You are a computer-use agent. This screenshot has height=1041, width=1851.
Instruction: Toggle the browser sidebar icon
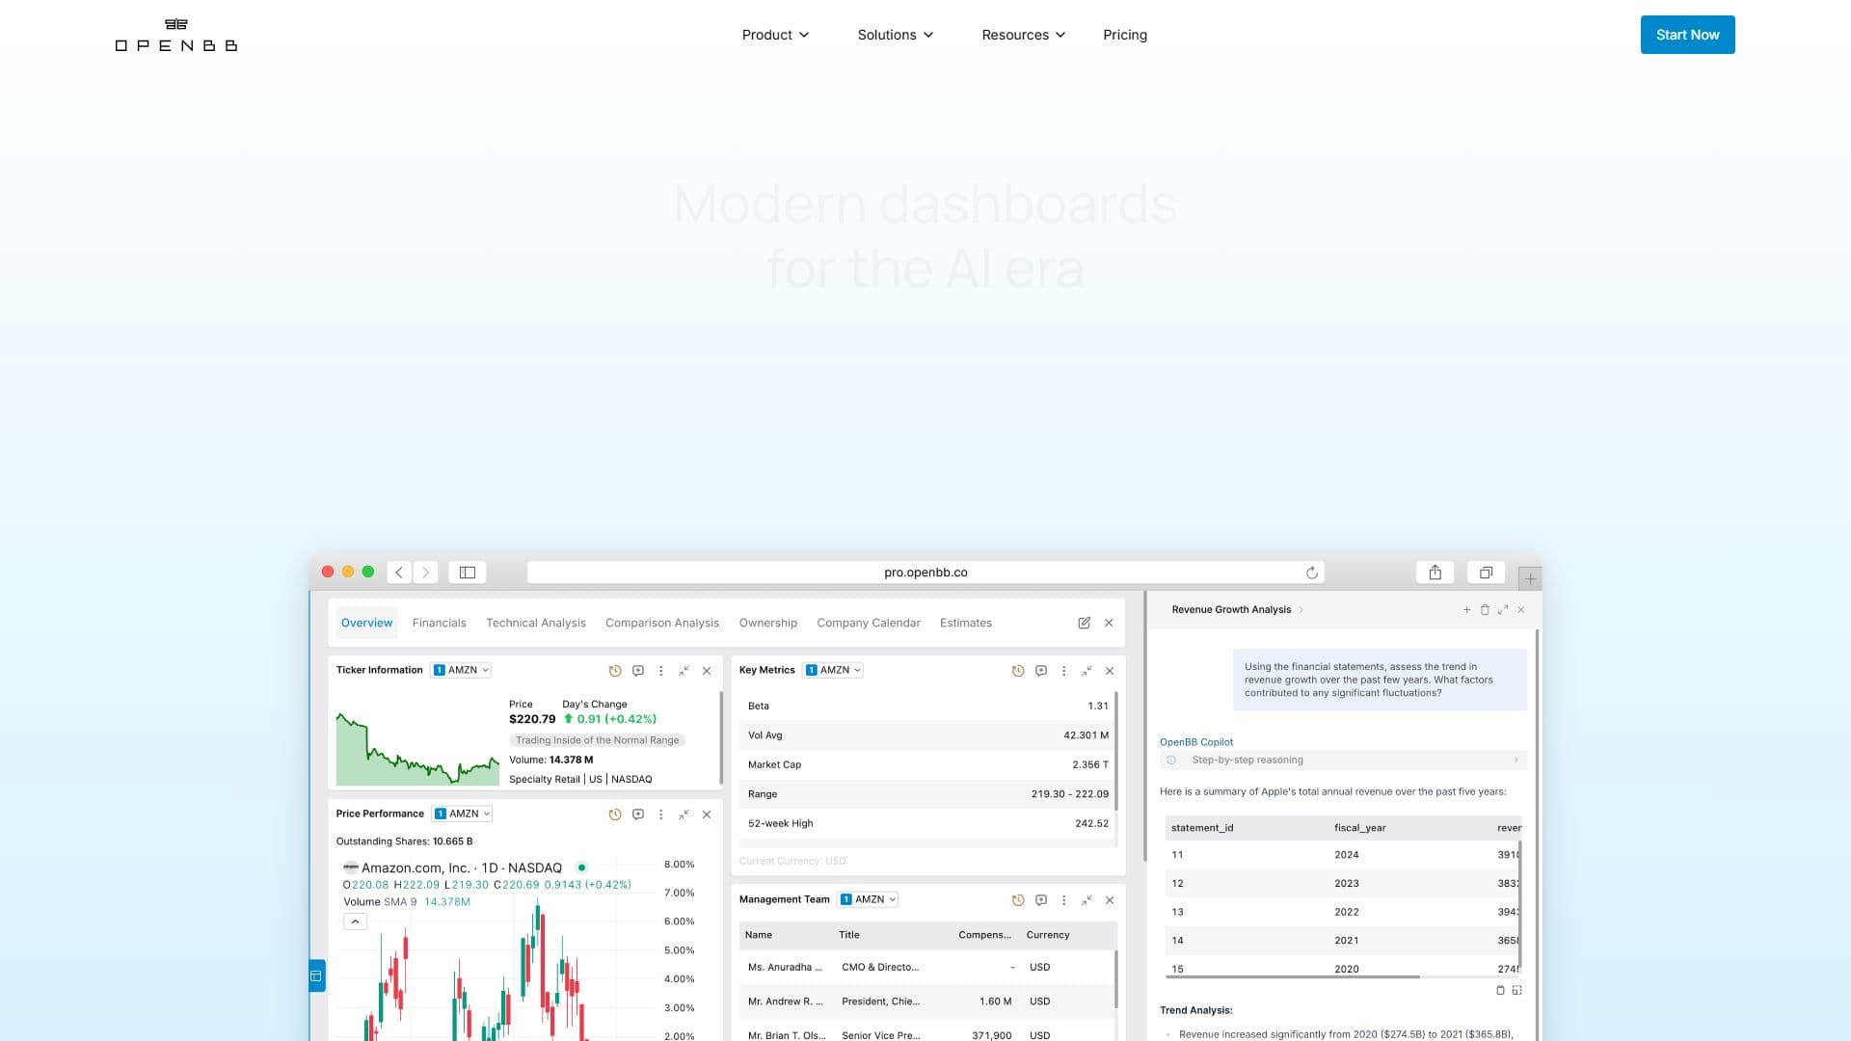[468, 573]
